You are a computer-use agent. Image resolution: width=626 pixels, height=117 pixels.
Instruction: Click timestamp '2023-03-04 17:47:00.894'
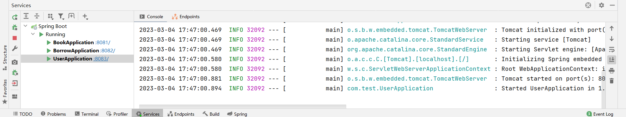click(180, 88)
